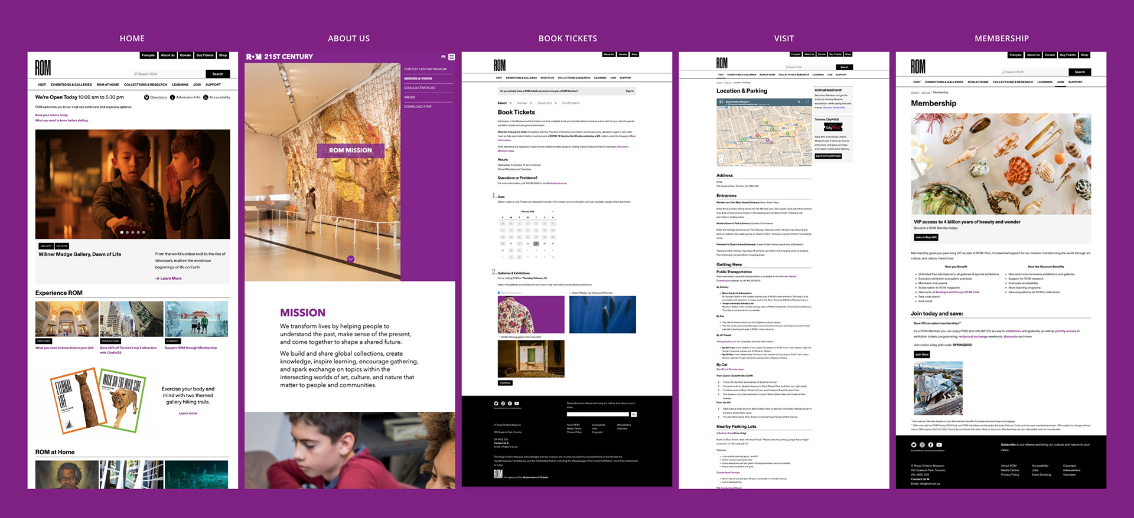Screen dimensions: 1134x518
Task: Click the share icon on Visit page map
Action: pyautogui.click(x=799, y=102)
